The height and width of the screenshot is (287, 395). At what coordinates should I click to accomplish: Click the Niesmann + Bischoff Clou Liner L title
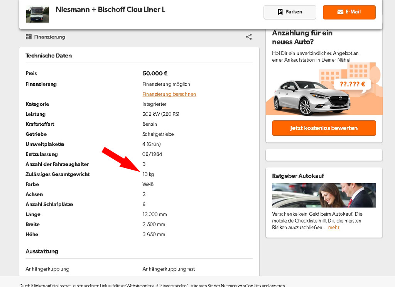click(110, 10)
